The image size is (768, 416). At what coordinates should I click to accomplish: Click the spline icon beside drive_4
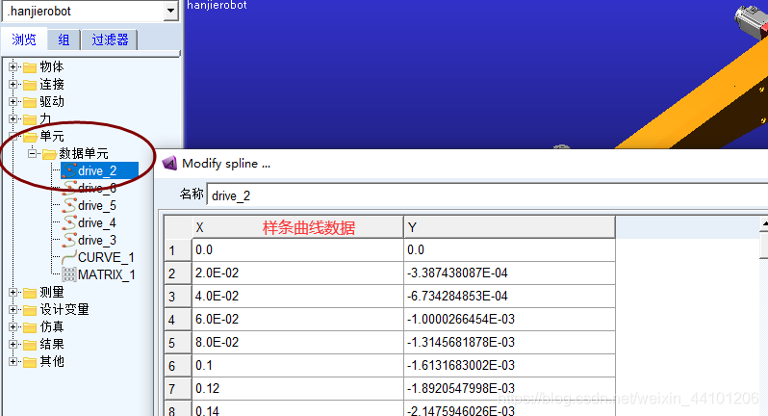(x=69, y=222)
